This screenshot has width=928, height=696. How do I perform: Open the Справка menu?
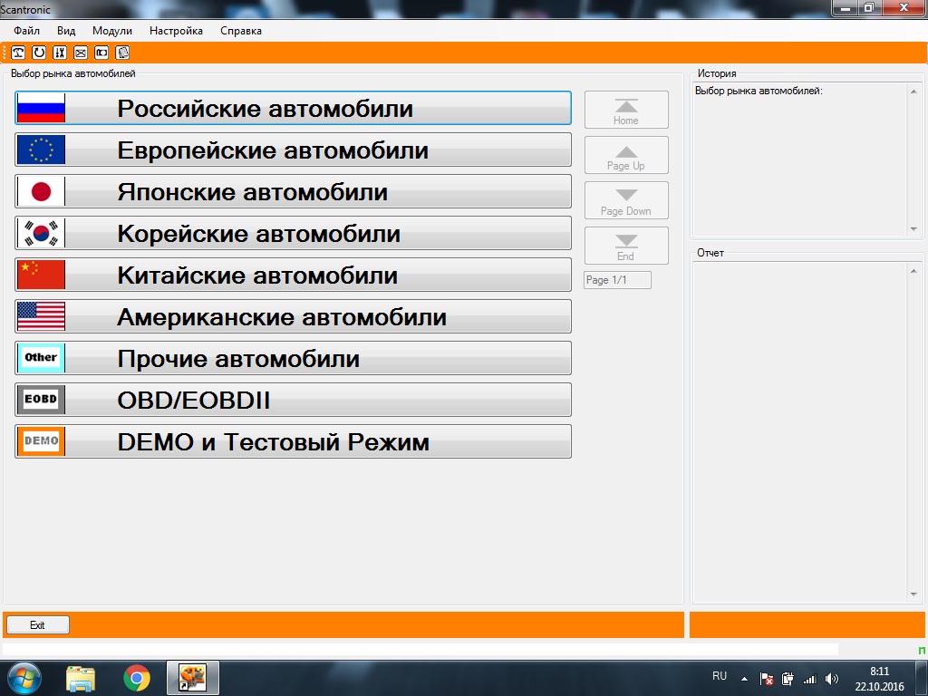point(241,31)
